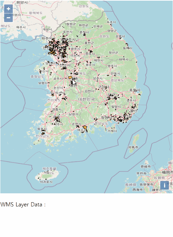This screenshot has height=237, width=173.
Task: Click the orange polygon near 공주시
Action: tap(70, 77)
